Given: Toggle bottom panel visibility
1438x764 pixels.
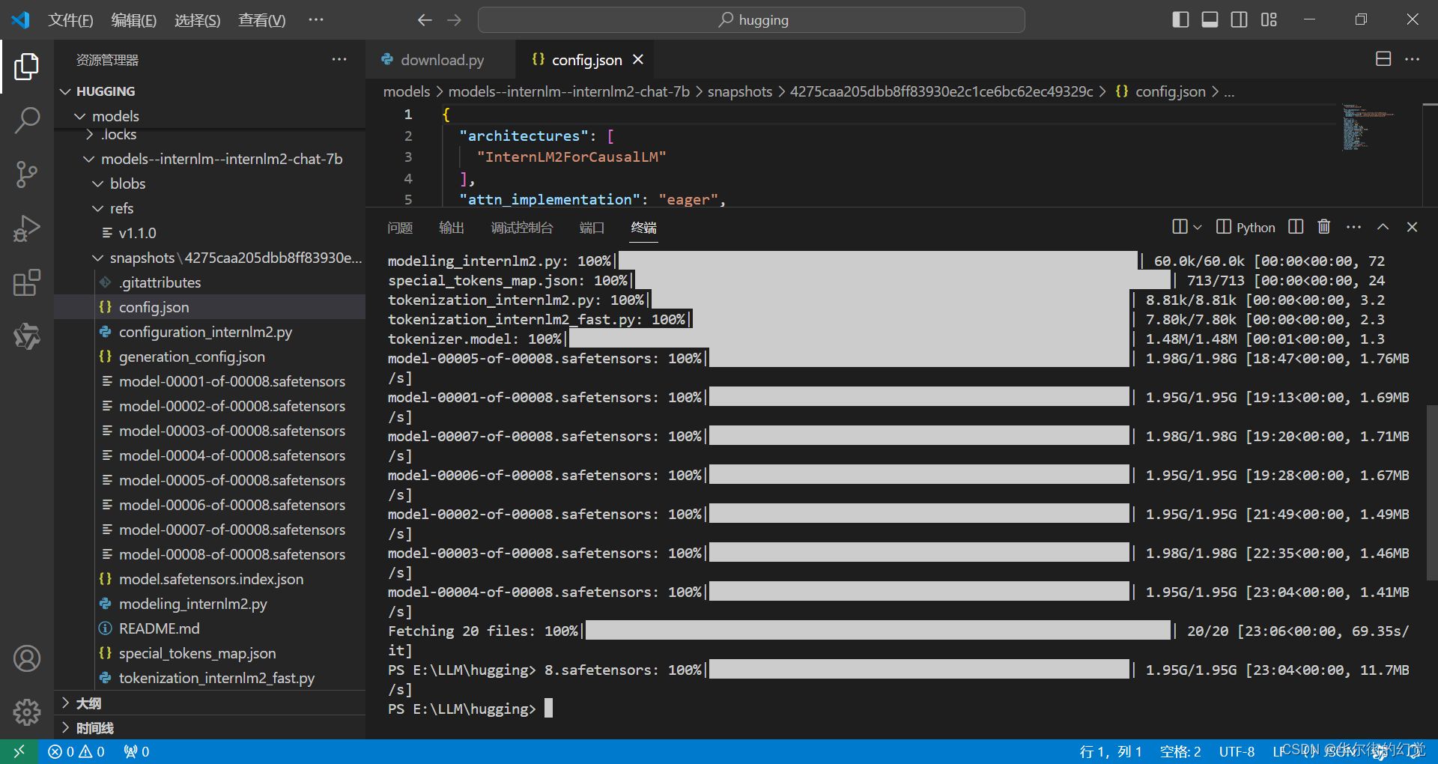Looking at the screenshot, I should (1210, 19).
